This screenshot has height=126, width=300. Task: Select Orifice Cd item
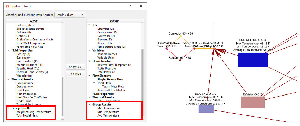point(23,36)
